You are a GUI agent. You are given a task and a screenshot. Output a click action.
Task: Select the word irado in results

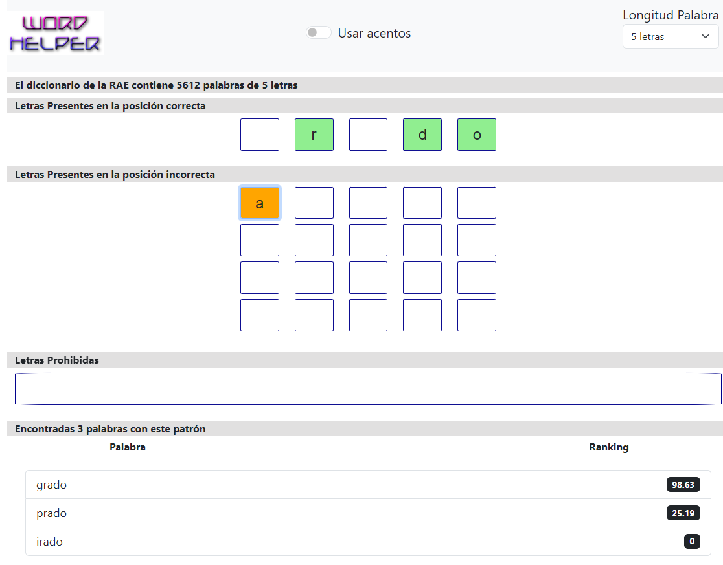coord(50,542)
